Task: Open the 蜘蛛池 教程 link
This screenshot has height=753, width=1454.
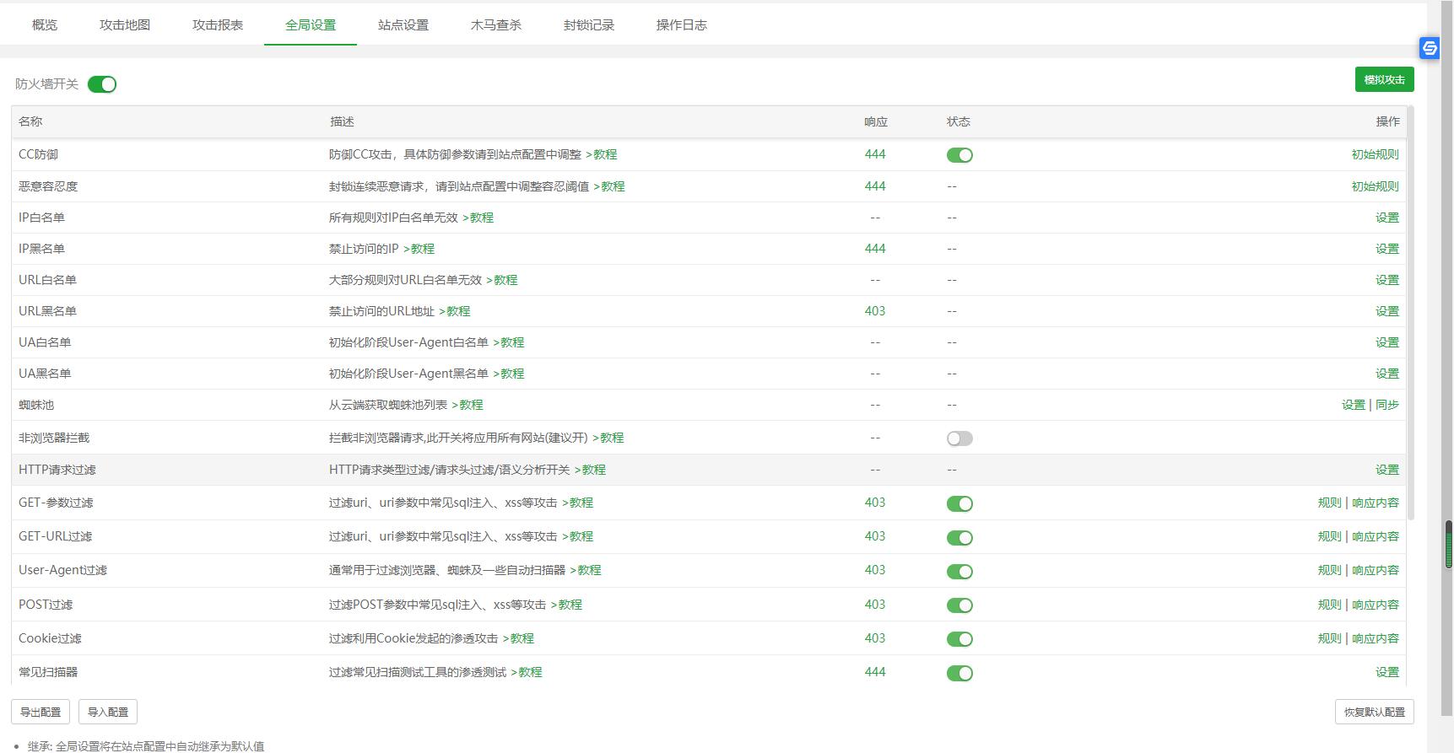Action: [x=468, y=405]
